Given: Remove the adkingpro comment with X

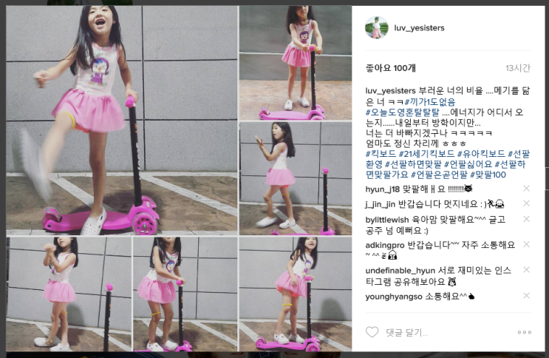Looking at the screenshot, I should pos(526,244).
